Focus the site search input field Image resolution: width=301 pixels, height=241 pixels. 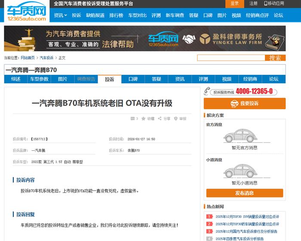click(x=230, y=58)
